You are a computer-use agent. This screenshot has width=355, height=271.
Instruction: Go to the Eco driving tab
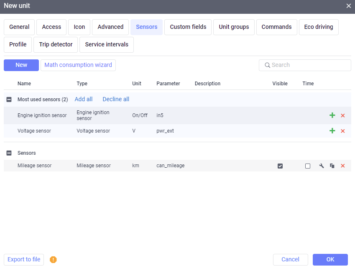(319, 27)
